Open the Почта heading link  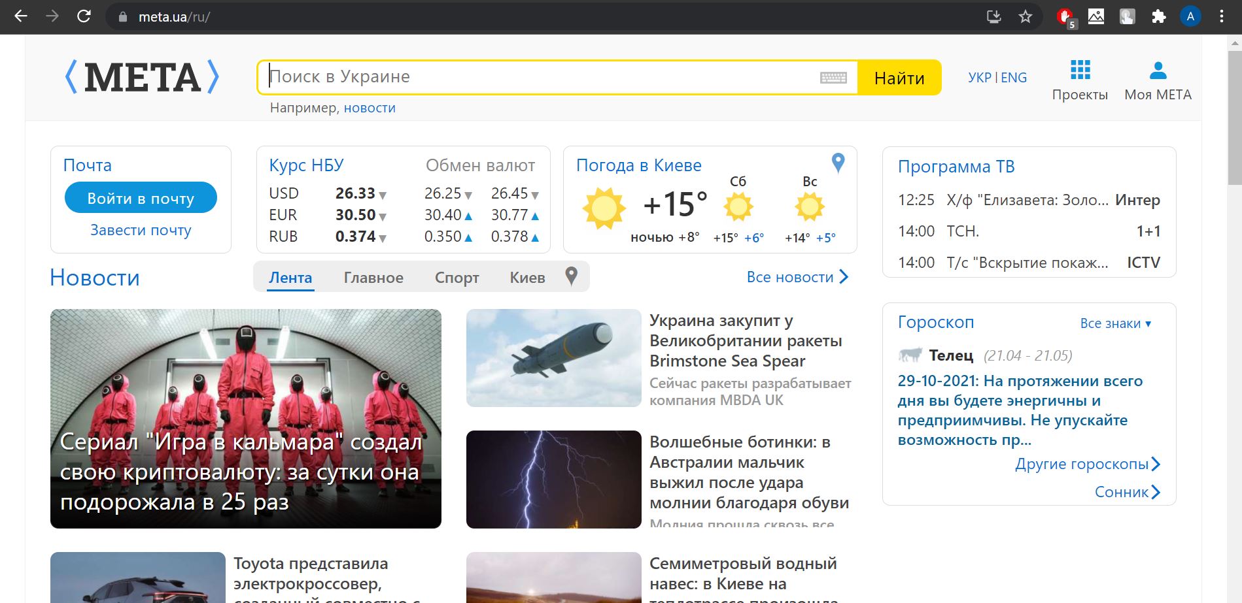pos(87,165)
